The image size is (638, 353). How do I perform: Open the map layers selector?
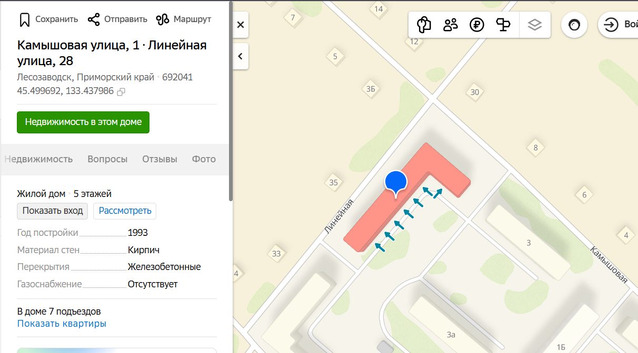coord(535,25)
